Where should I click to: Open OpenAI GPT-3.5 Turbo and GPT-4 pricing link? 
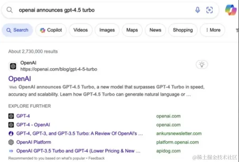[78, 151]
